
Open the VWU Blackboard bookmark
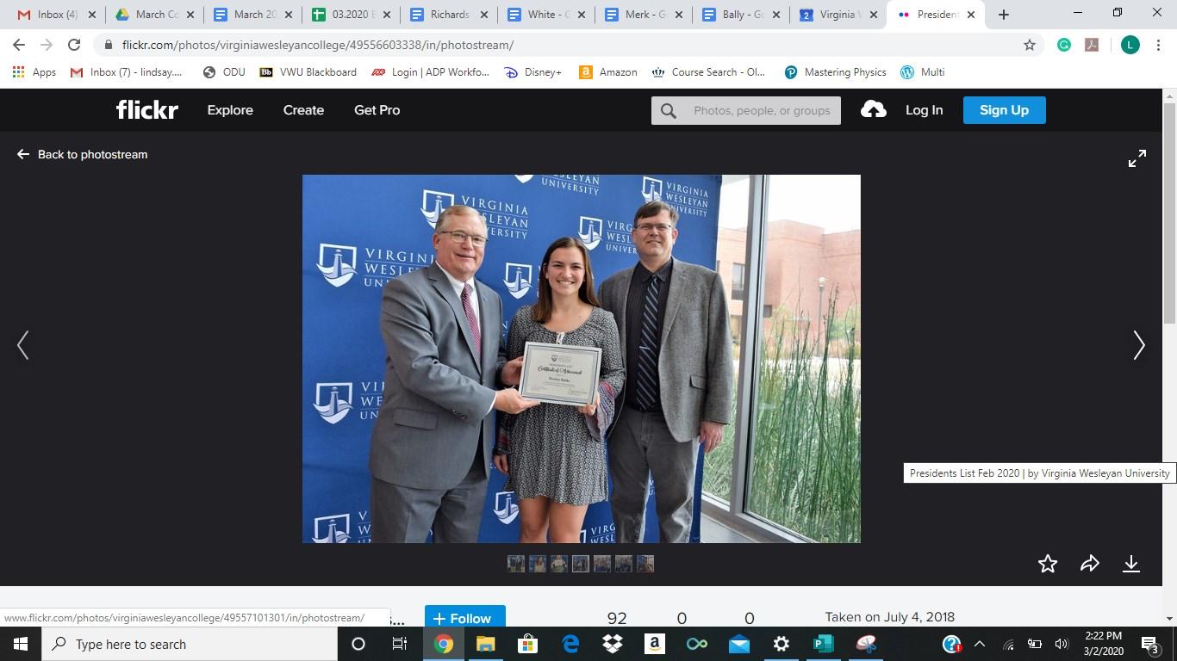click(308, 72)
